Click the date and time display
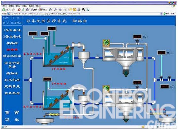The width and height of the screenshot is (178, 129). [12, 21]
